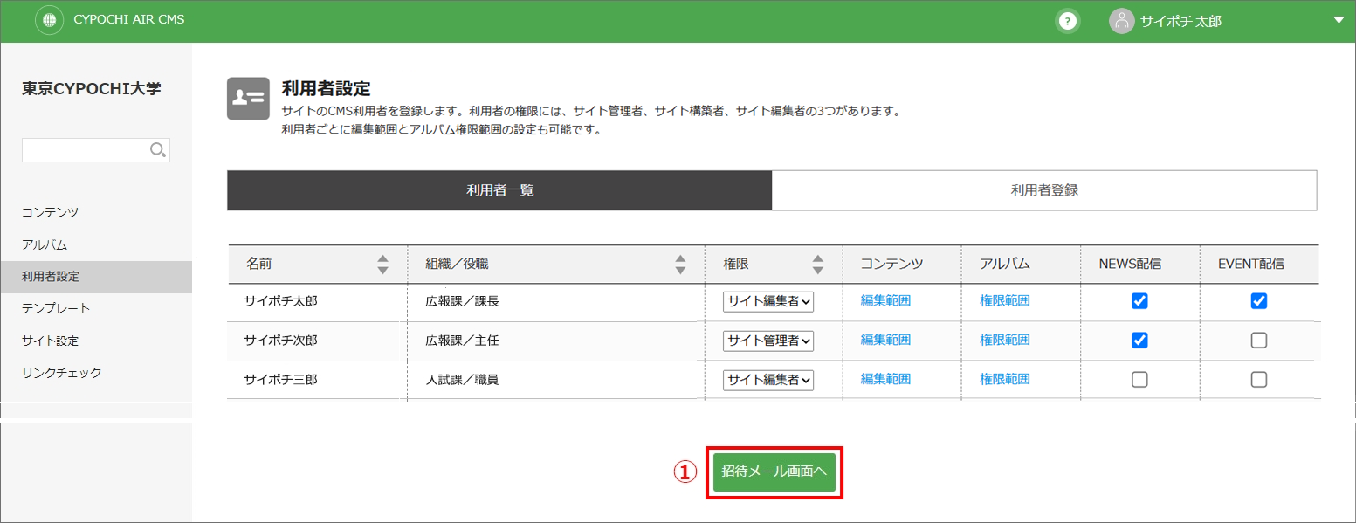The height and width of the screenshot is (523, 1356).
Task: Switch to the 利用者登録 tab
Action: point(1044,189)
